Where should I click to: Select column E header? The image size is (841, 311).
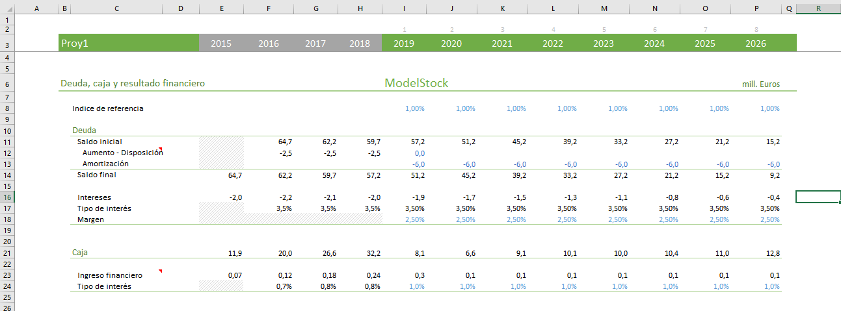click(222, 8)
